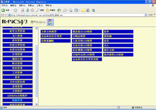Screen dimensions: 156x110
Task: Click the 制造指示CSV取得 button
Action: pyautogui.click(x=87, y=32)
